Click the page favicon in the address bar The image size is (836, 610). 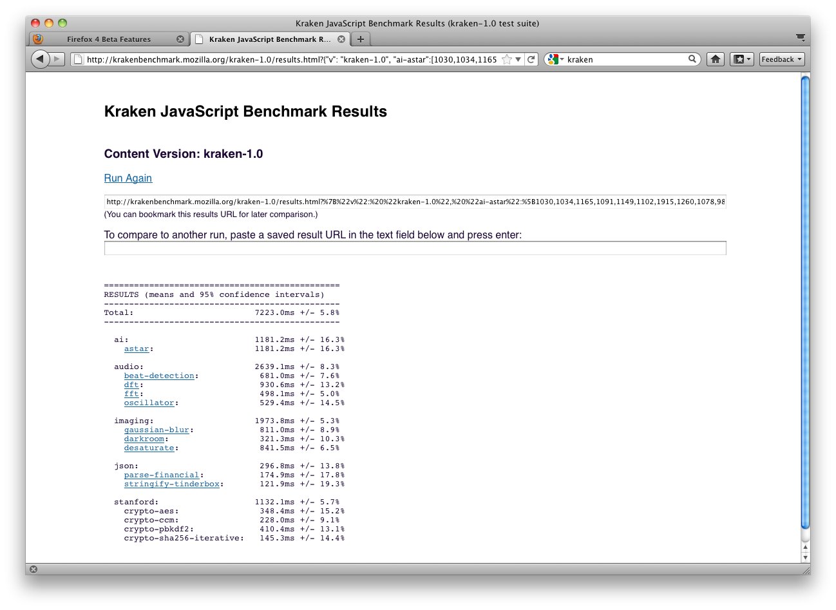pos(77,59)
